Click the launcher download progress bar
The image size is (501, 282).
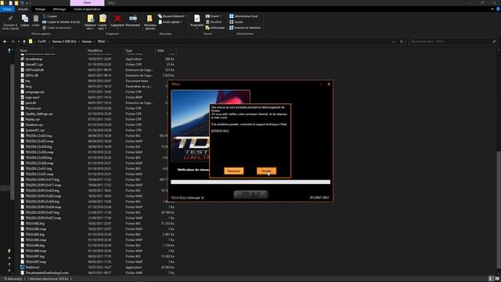tap(250, 182)
